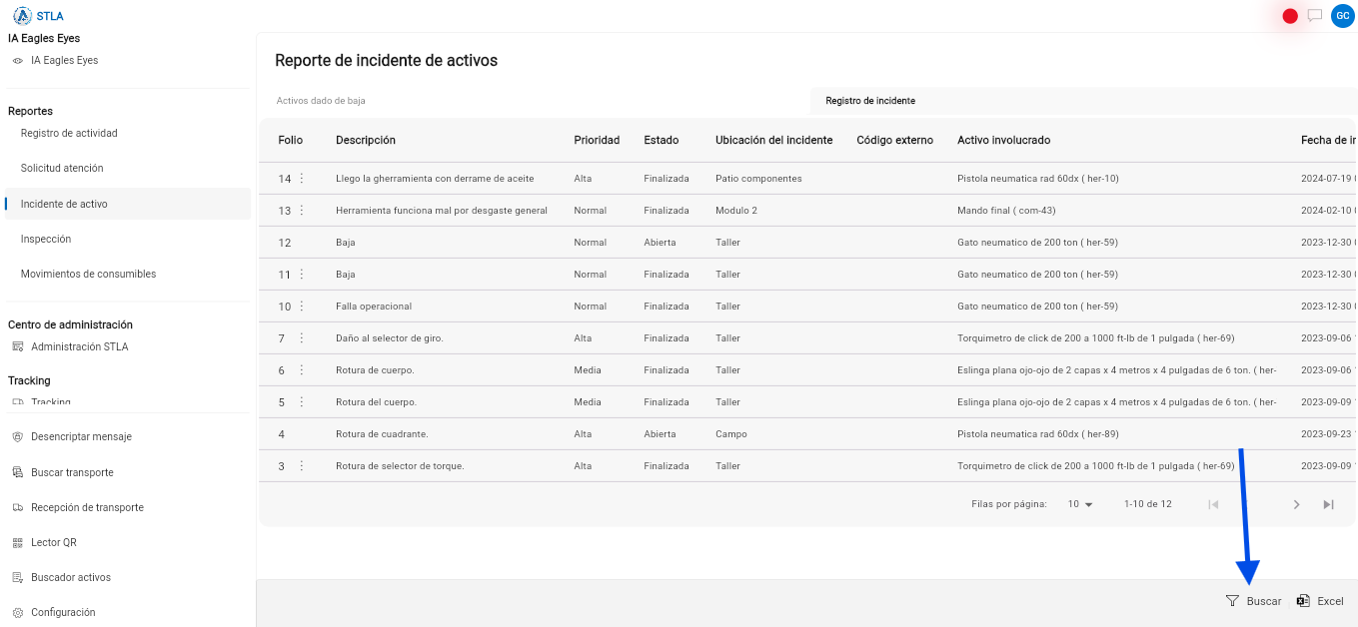Click 'Campo' location cell in folio 4

(x=731, y=434)
